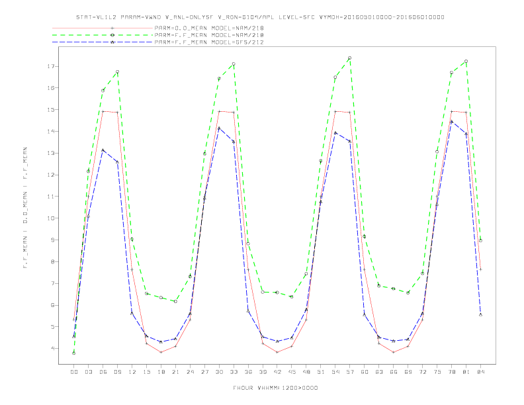Click y-axis tick label 11

[x=51, y=197]
